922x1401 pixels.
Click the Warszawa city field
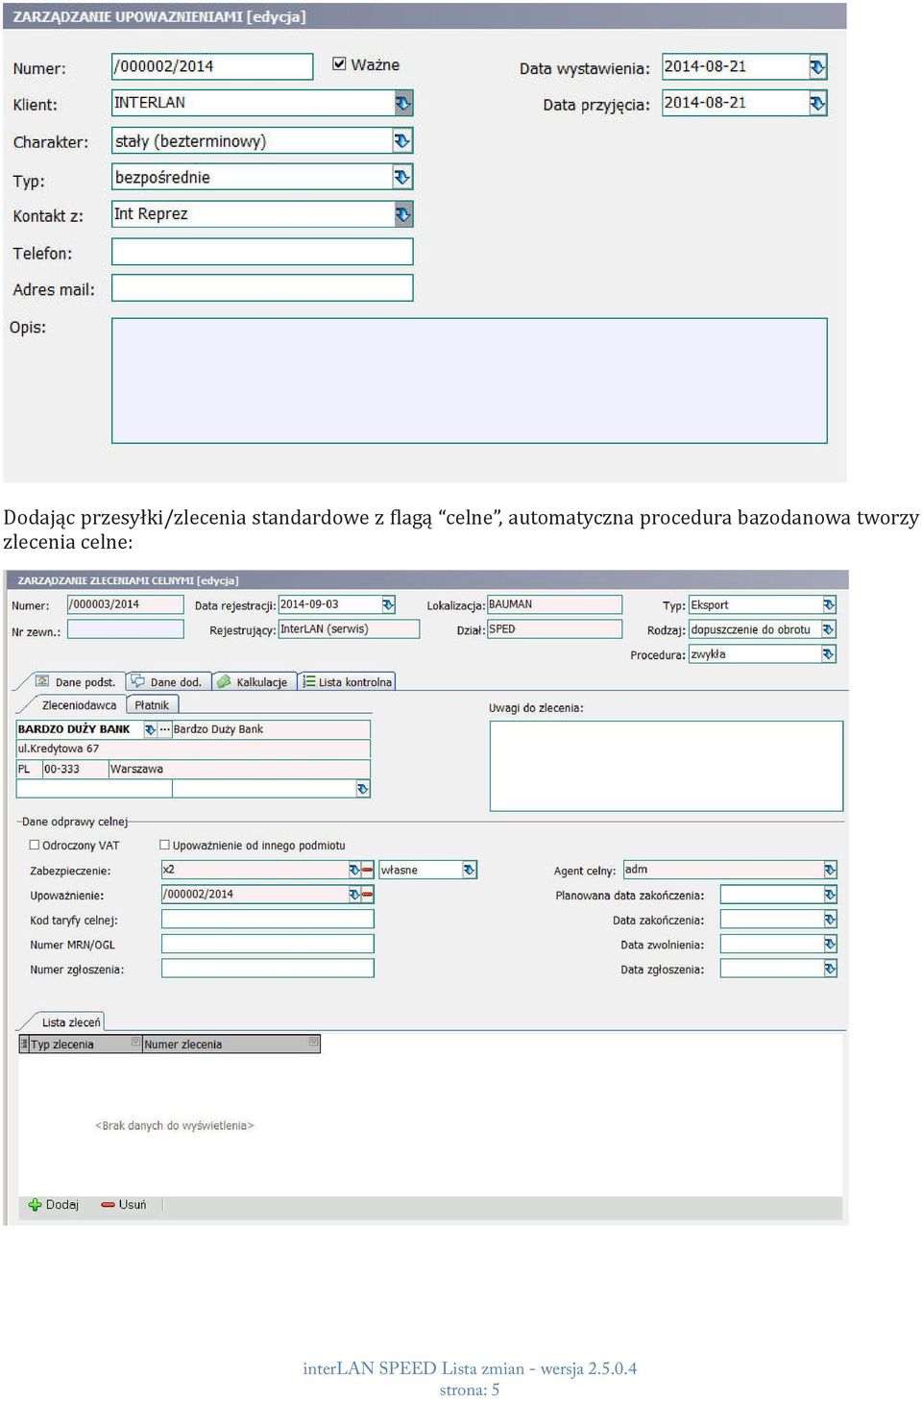pos(239,770)
